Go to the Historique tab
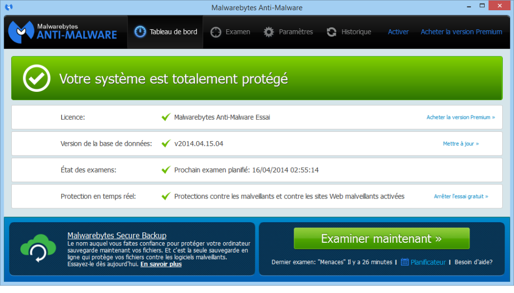Screen dimensions: 514x293 coord(349,32)
